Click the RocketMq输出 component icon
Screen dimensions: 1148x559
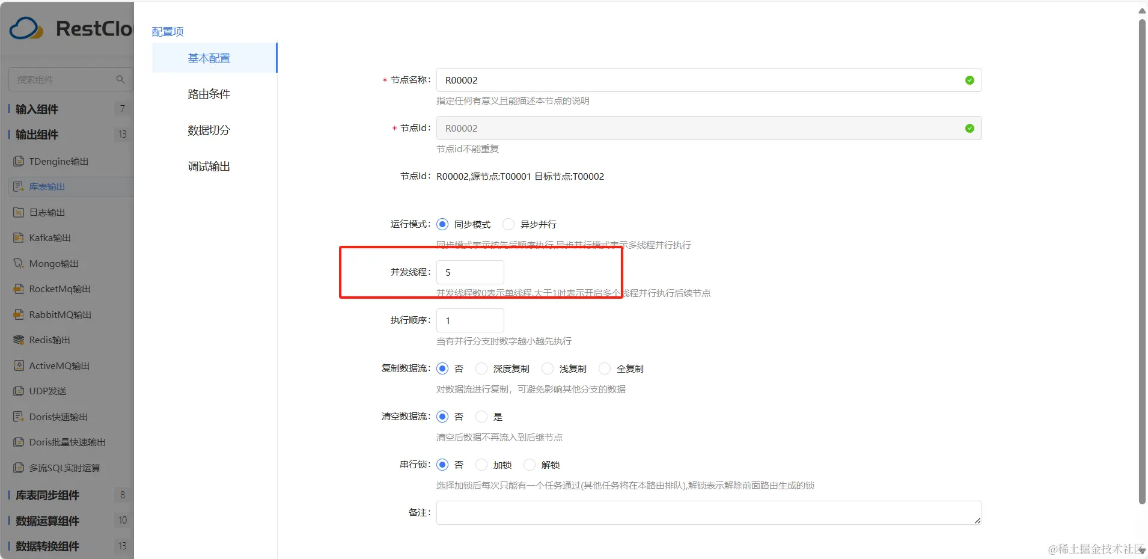point(19,289)
